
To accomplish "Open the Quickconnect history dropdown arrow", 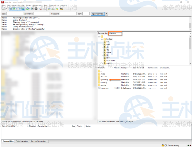I will [107, 14].
